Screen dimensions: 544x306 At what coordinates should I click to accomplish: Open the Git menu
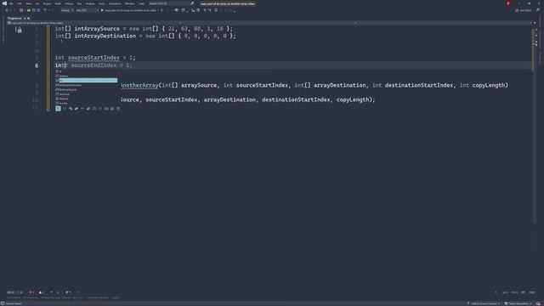click(37, 3)
